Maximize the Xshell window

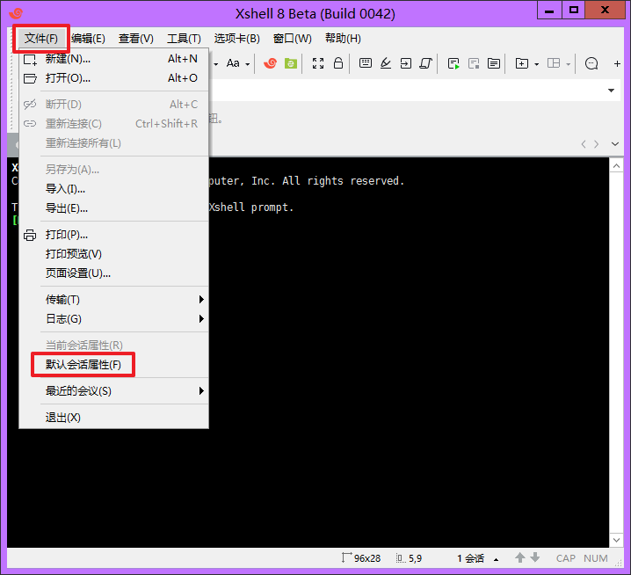coord(574,11)
